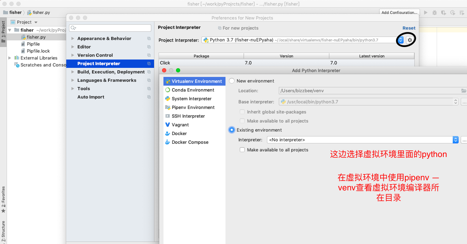Viewport: 467px width, 244px height.
Task: Select Pipenv Environment option
Action: pyautogui.click(x=194, y=107)
